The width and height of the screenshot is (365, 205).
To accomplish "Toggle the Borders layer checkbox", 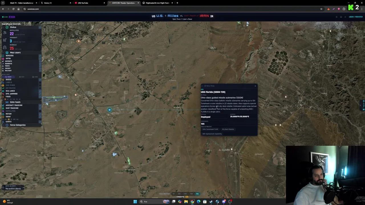I will click(40, 56).
